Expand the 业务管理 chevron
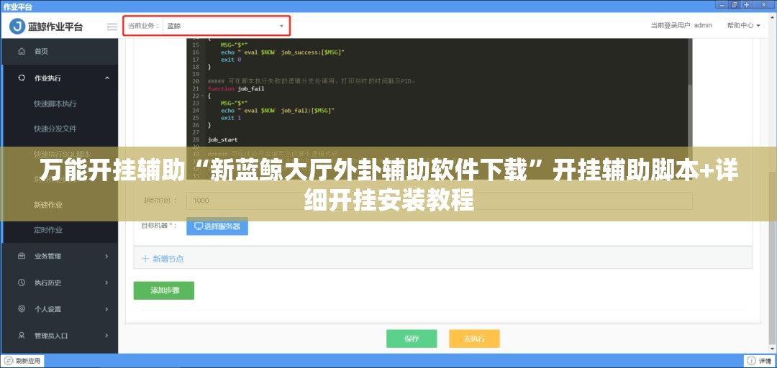The width and height of the screenshot is (777, 368). point(107,256)
